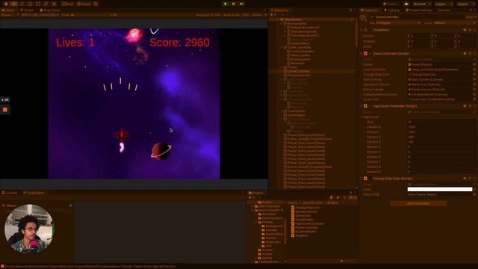Image resolution: width=478 pixels, height=269 pixels.
Task: Select the Scale tool in the toolbar
Action: tap(30, 4)
